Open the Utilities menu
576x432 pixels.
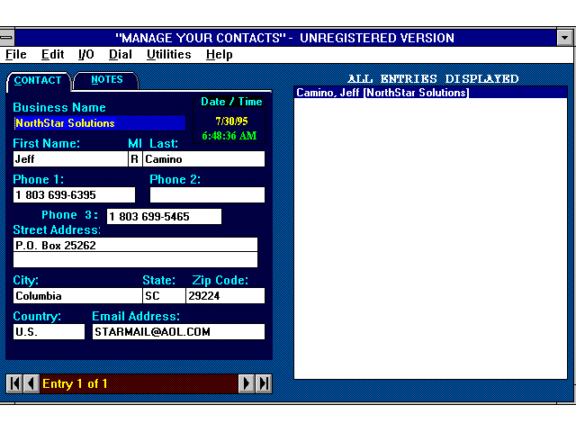[169, 54]
